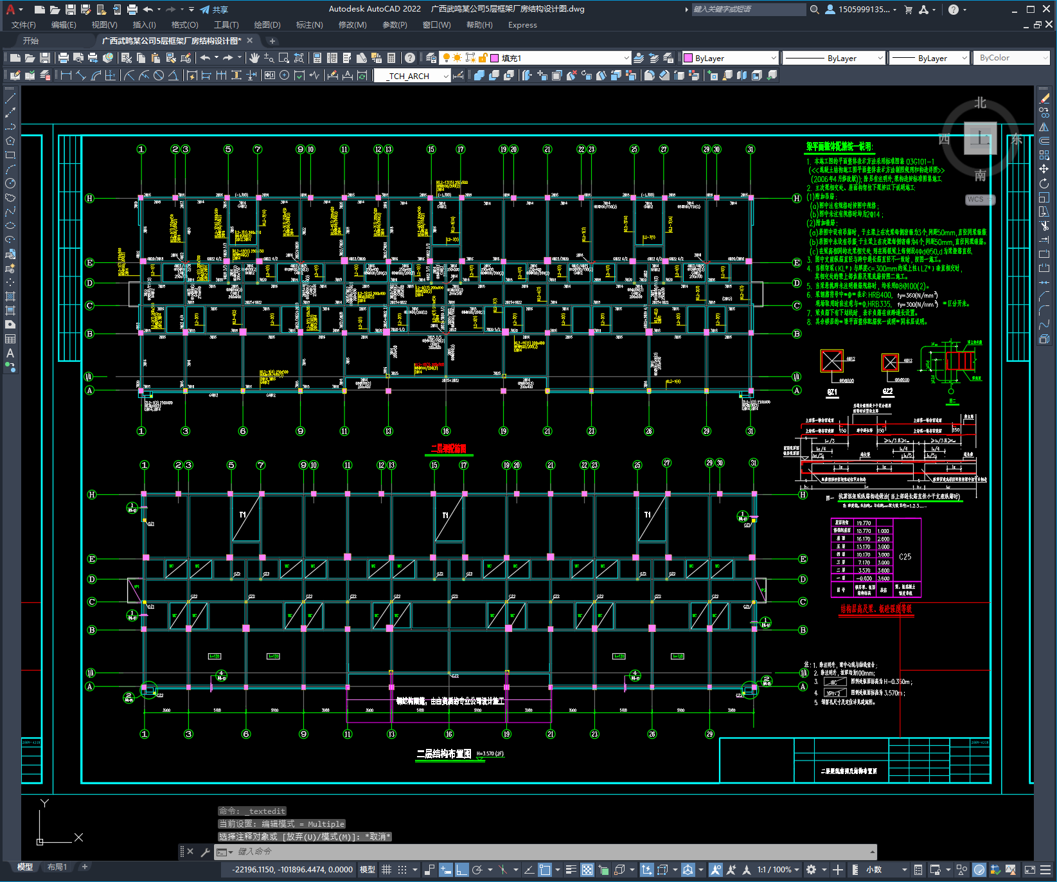Select the Angular dimension tool
Image resolution: width=1057 pixels, height=882 pixels.
click(x=173, y=75)
